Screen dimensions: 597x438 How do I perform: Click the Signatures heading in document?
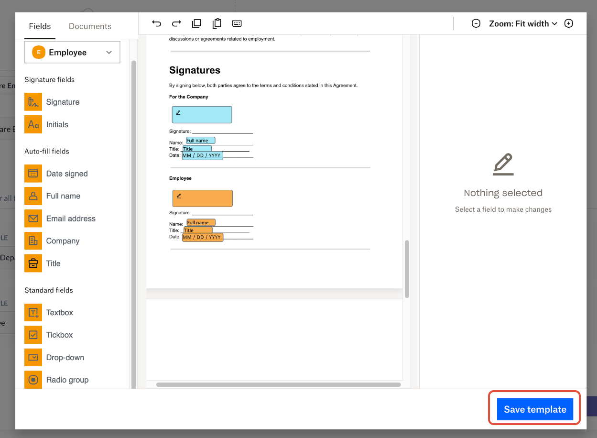[x=195, y=70]
